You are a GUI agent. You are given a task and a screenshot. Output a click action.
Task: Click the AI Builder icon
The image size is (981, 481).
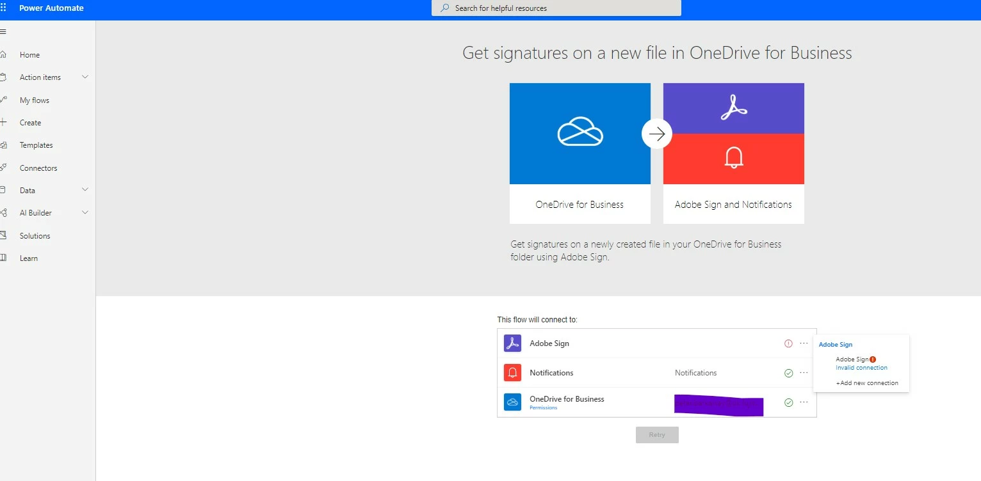pyautogui.click(x=3, y=213)
